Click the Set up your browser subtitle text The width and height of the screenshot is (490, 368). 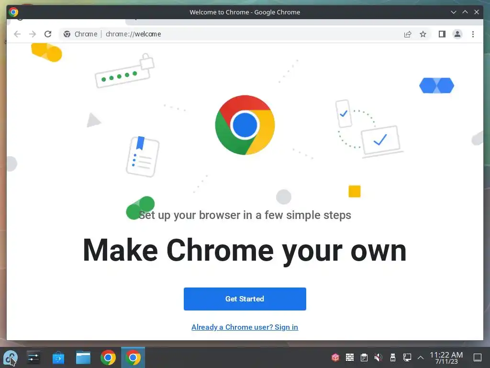(x=245, y=215)
